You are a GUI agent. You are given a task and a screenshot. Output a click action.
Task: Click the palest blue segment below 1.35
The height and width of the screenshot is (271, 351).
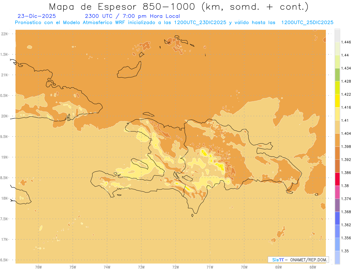coord(337,257)
